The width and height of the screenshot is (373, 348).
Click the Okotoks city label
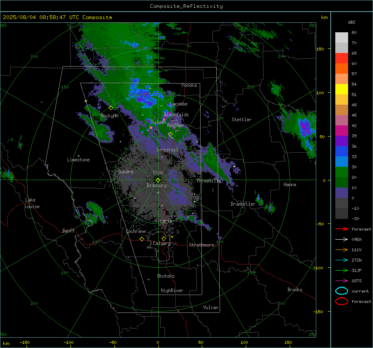point(166,276)
